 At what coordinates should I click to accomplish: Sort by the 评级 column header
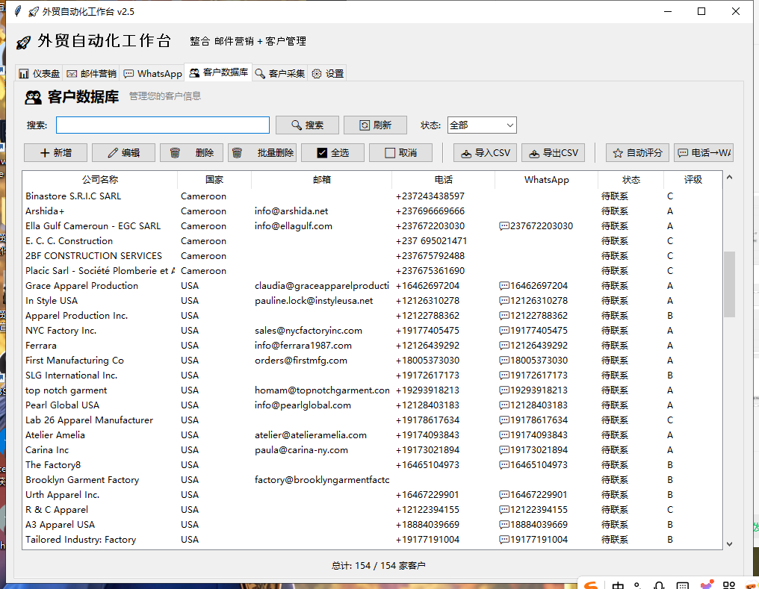click(693, 179)
